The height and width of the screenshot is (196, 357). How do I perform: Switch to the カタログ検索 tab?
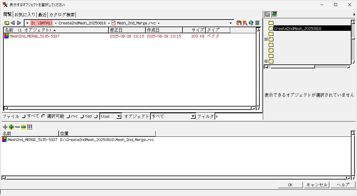coord(62,15)
